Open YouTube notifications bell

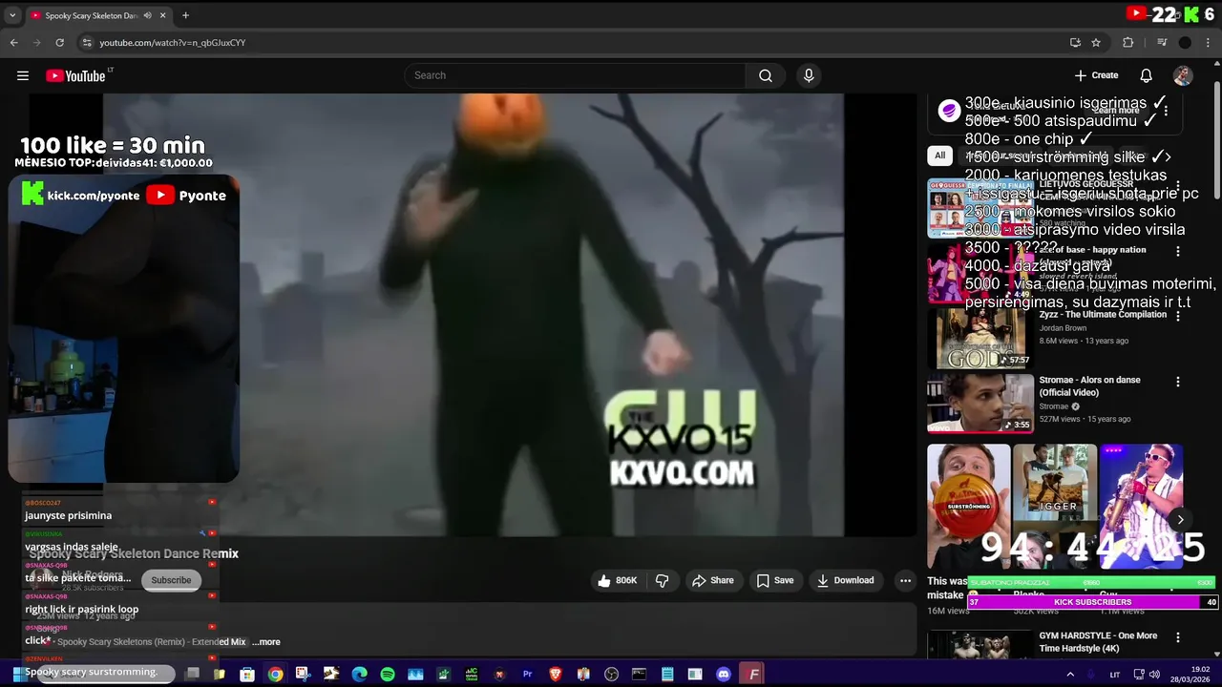tap(1146, 75)
